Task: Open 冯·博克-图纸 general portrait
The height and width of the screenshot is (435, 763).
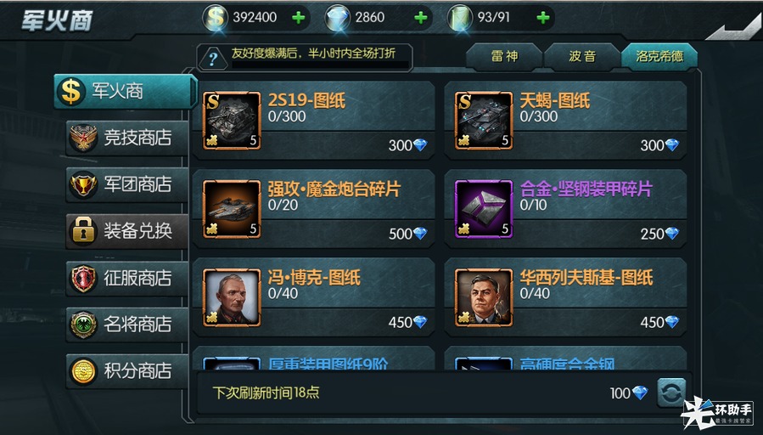Action: (232, 297)
